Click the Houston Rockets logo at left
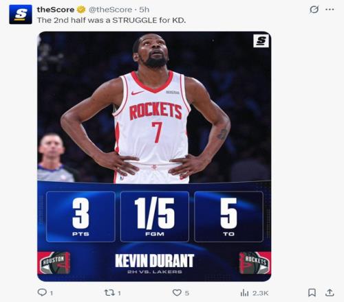This screenshot has width=344, height=302. [54, 263]
